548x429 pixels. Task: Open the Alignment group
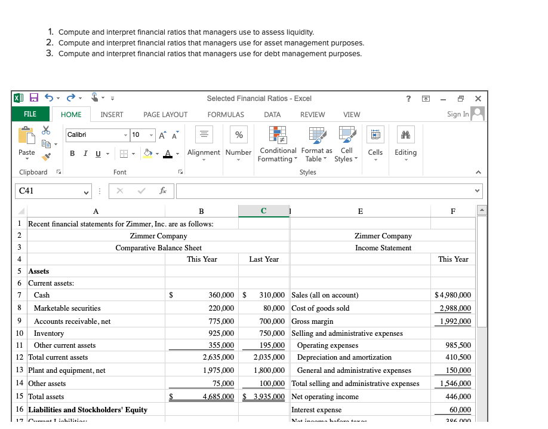[204, 144]
